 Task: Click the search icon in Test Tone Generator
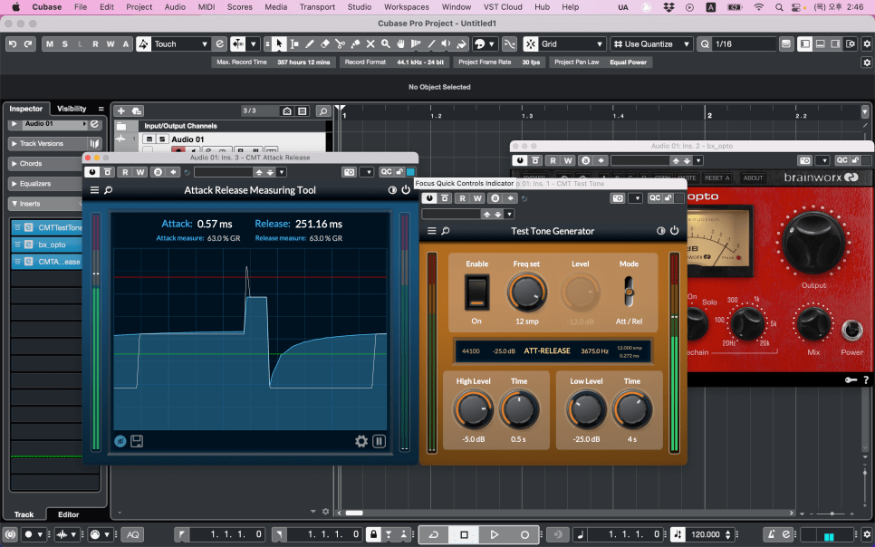[446, 231]
